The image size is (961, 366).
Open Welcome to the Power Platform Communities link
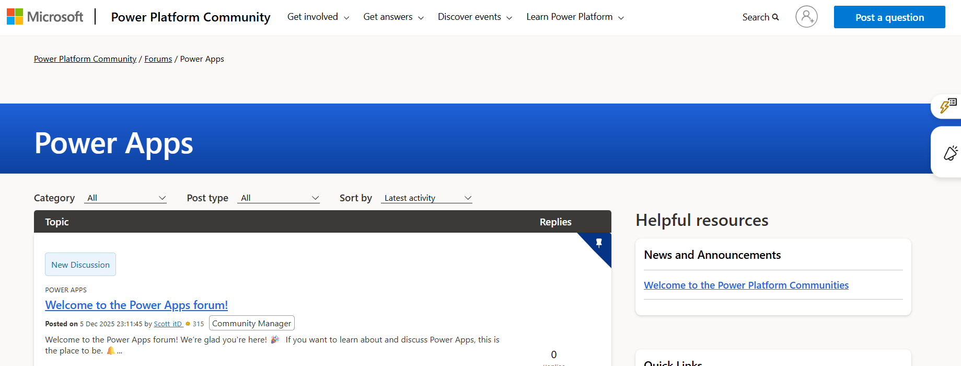(x=746, y=285)
